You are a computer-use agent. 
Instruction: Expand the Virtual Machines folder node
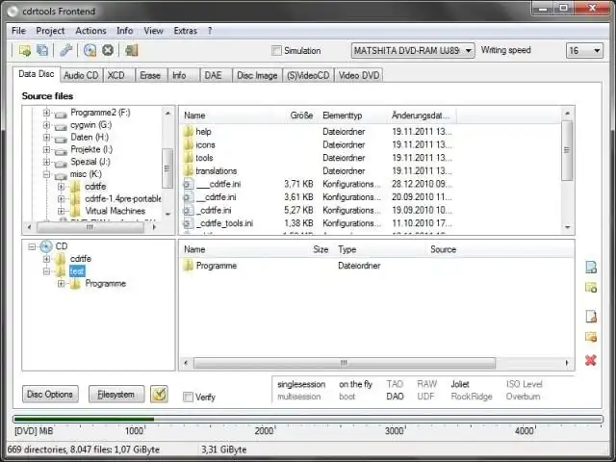click(61, 211)
